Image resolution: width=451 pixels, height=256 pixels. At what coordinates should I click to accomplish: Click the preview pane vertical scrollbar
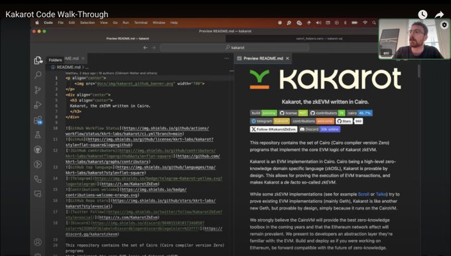(x=419, y=71)
